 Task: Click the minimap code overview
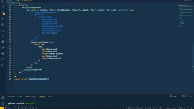(185, 15)
